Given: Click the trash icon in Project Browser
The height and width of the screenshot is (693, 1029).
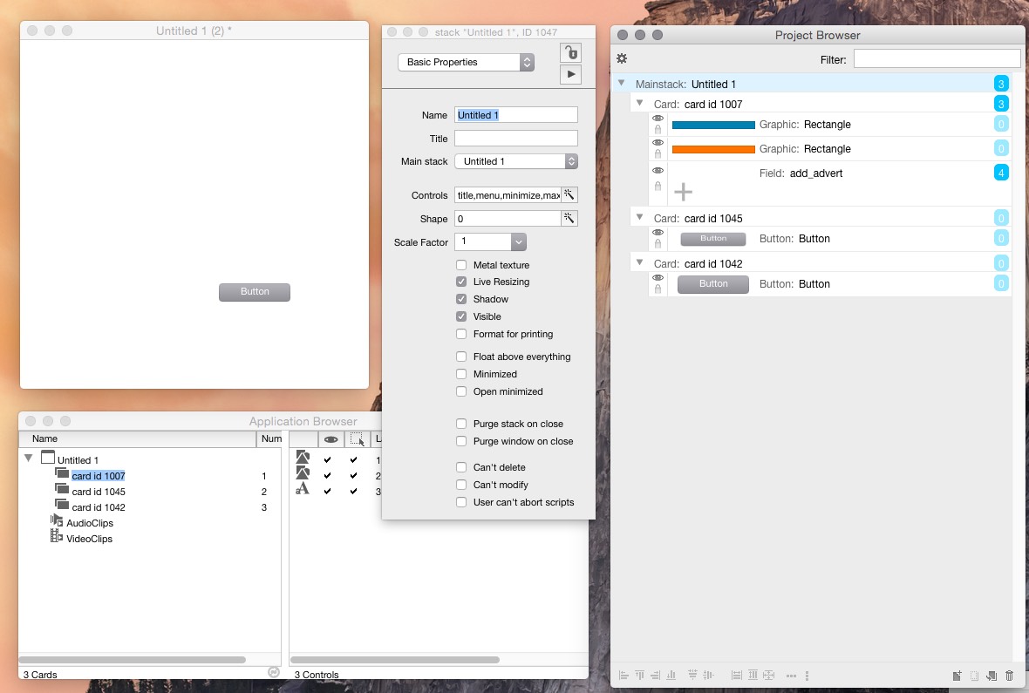Looking at the screenshot, I should point(1010,676).
